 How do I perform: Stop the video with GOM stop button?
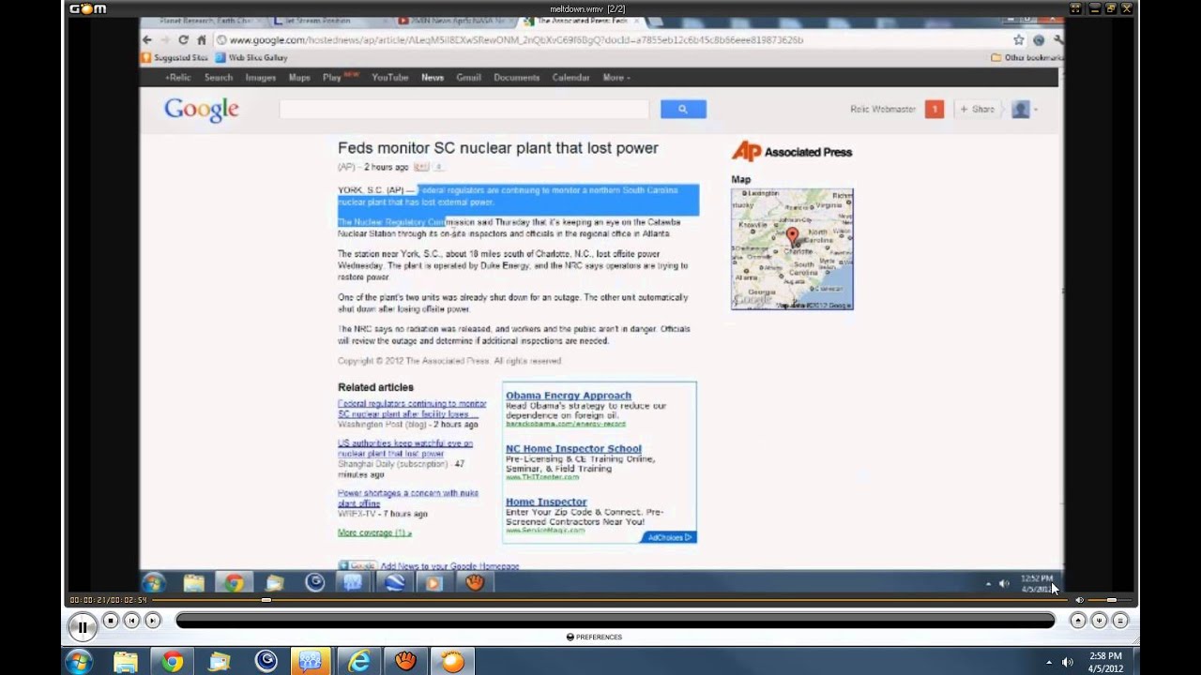(111, 621)
